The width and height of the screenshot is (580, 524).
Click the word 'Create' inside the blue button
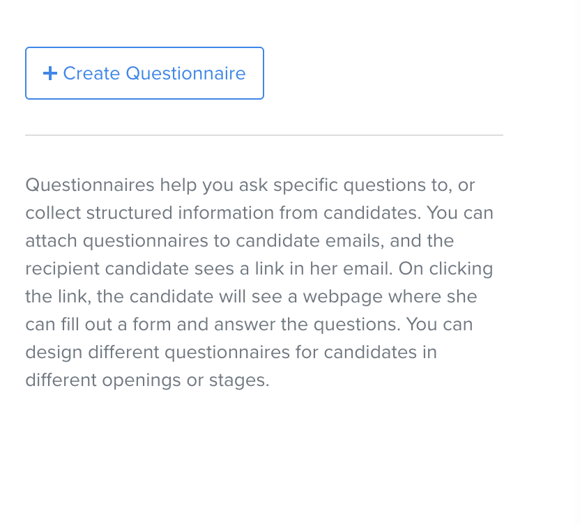92,73
